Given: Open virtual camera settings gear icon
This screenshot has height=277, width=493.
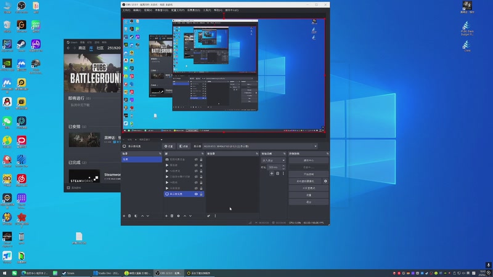Looking at the screenshot, I should [x=325, y=181].
